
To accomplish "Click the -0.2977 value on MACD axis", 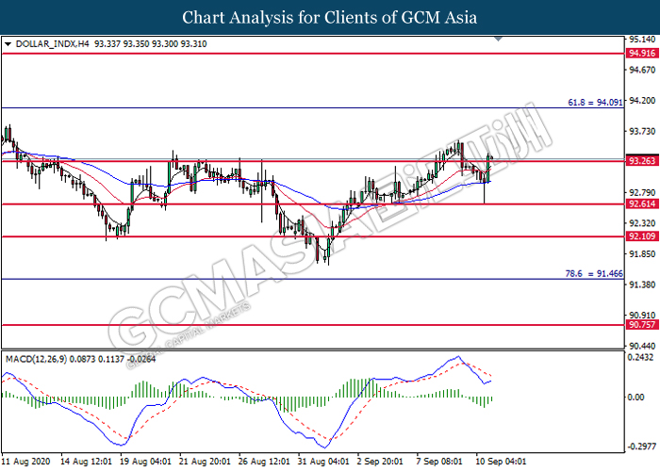I will pos(641,447).
